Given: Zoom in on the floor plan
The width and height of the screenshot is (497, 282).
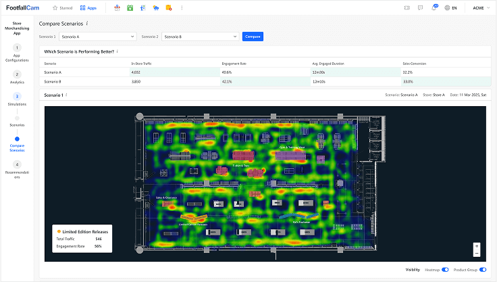Looking at the screenshot, I should coord(477,246).
